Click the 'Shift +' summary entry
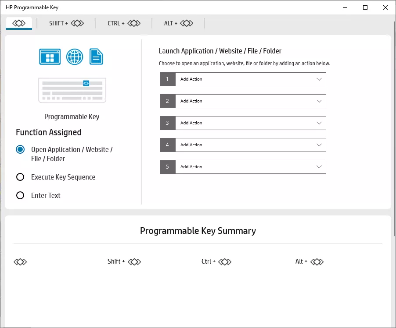Screen dimensions: 396x328 124,261
